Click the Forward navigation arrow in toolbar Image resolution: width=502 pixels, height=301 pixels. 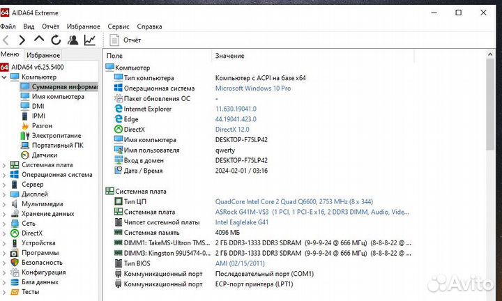pos(22,40)
